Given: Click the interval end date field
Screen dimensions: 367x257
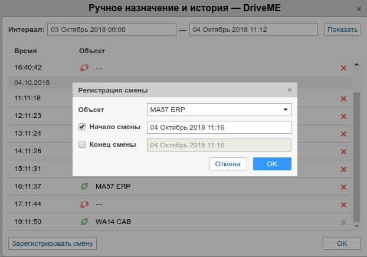Looking at the screenshot, I should [x=254, y=29].
